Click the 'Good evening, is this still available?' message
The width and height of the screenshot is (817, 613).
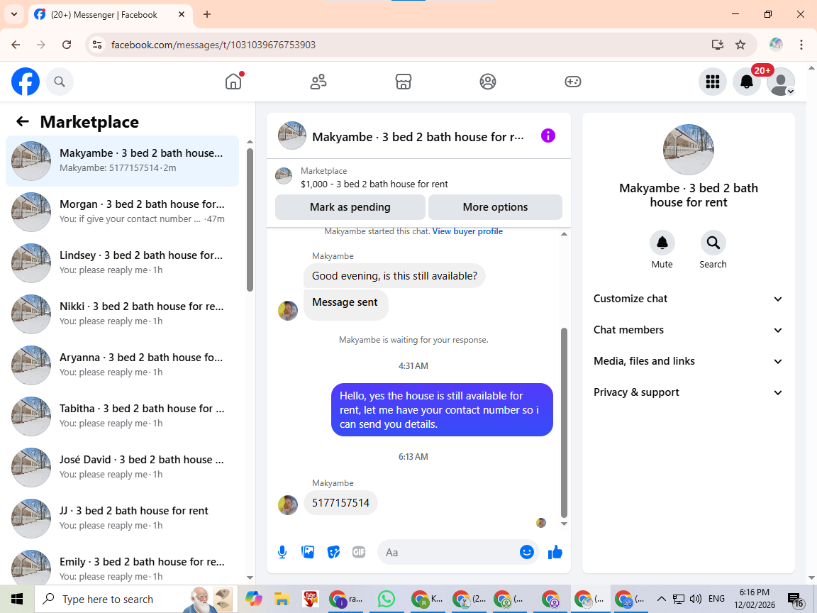394,276
